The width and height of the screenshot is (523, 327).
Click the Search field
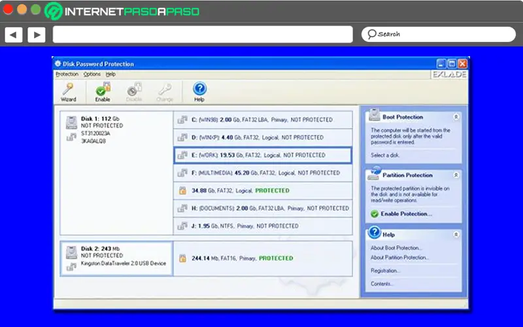439,34
